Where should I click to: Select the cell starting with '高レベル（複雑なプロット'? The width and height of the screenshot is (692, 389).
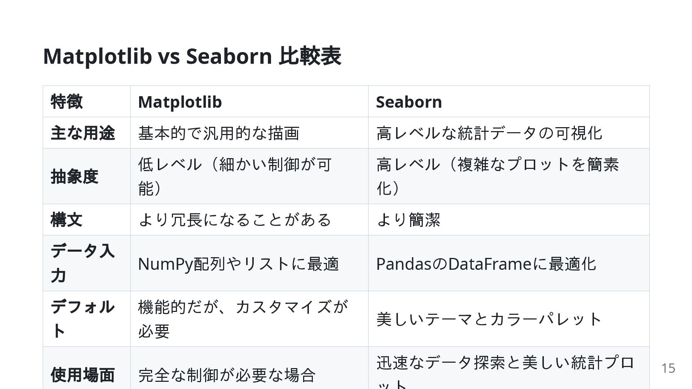tap(497, 176)
